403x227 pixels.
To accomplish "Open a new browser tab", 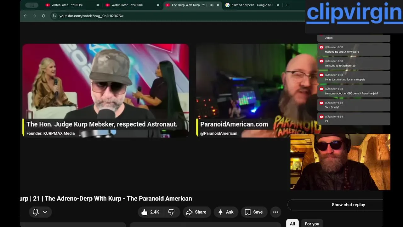I will (287, 5).
